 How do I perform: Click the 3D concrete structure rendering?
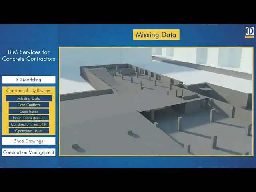(x=156, y=101)
